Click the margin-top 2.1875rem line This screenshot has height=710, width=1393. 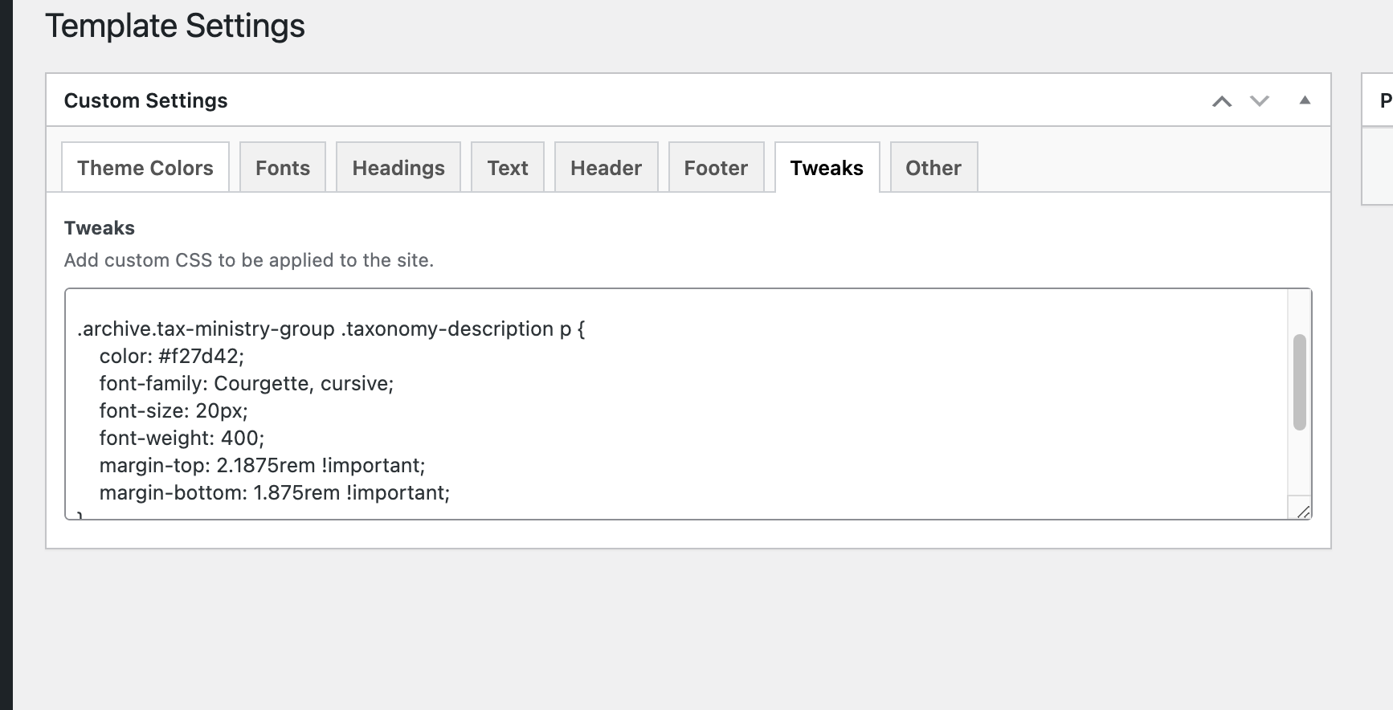pos(262,465)
